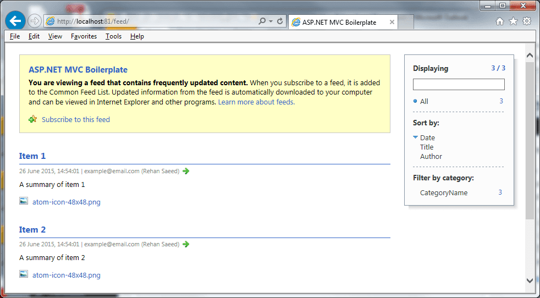Screen dimensions: 540x298
Task: Open the File menu
Action: (15, 36)
